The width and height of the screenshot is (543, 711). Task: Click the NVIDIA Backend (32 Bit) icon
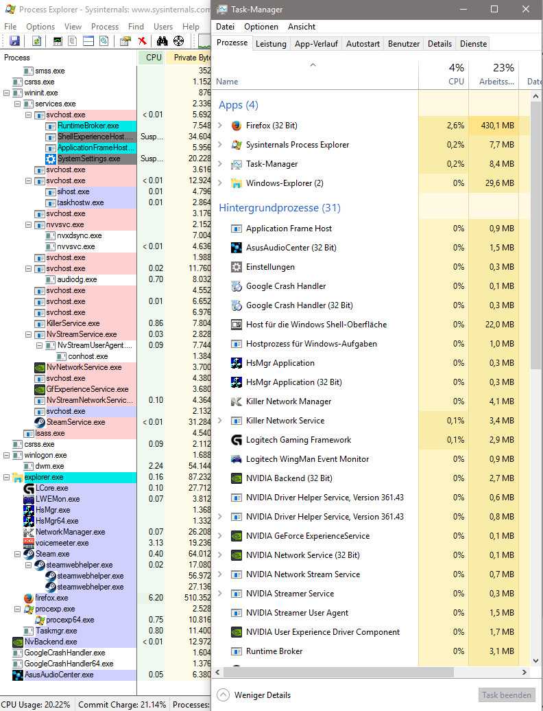(236, 478)
